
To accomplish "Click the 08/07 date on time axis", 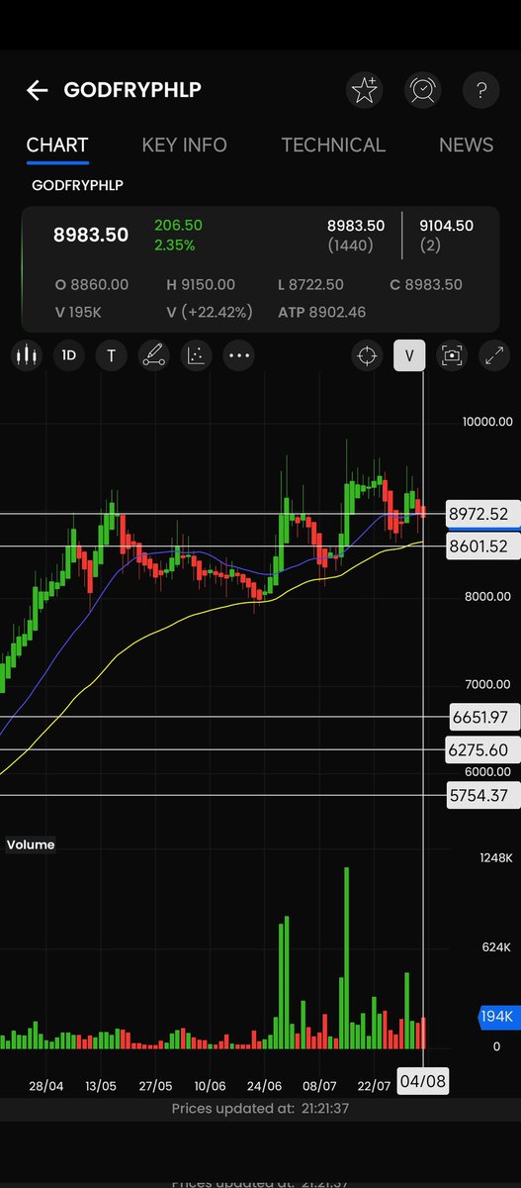I will (320, 1086).
